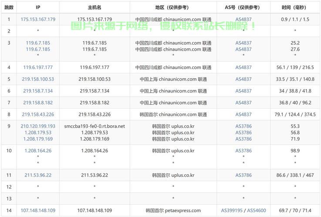Open the AS4837 link in hop 8 row
321x217 pixels.
[243, 115]
